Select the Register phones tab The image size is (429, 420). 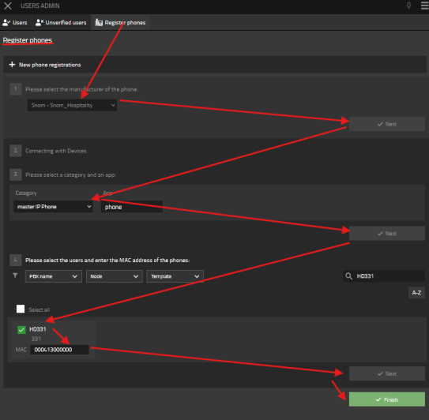120,22
